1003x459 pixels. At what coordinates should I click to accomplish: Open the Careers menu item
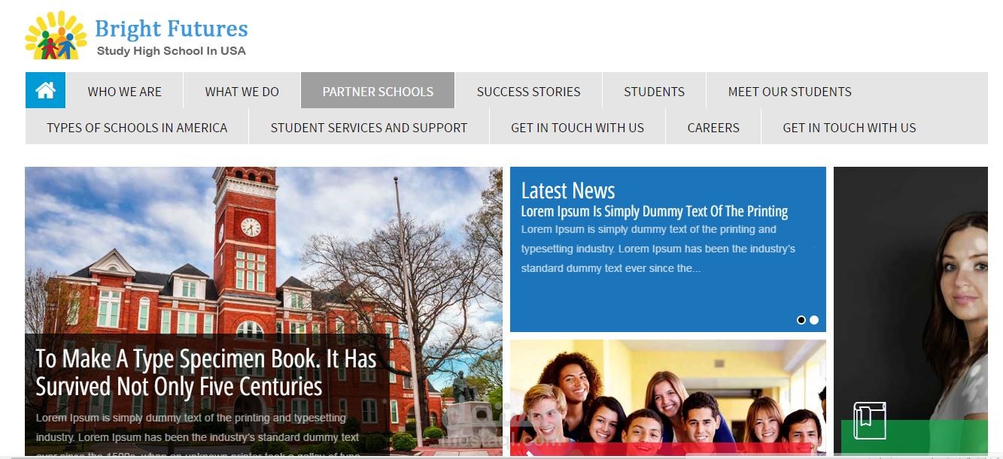(x=713, y=128)
